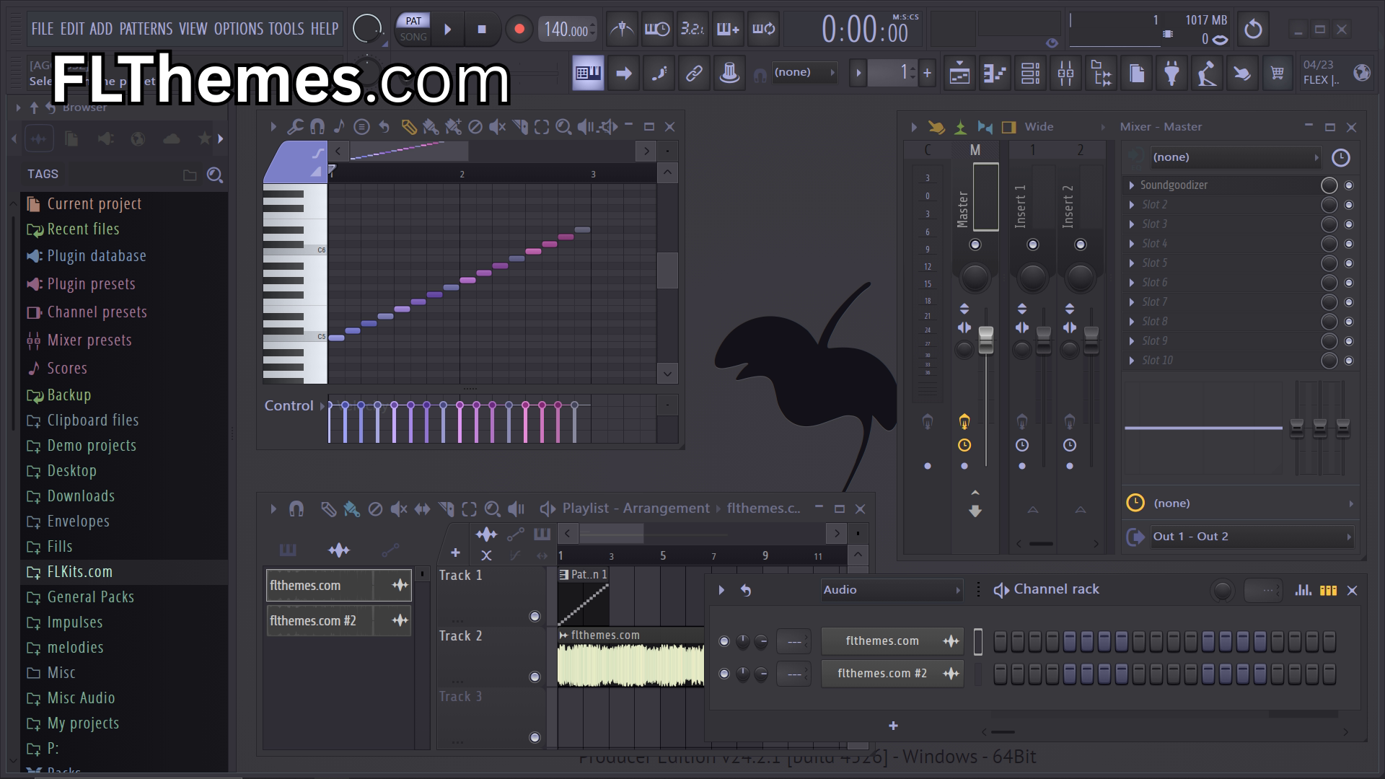Toggle the piano roll magnet snap icon
The image size is (1385, 779).
(317, 127)
